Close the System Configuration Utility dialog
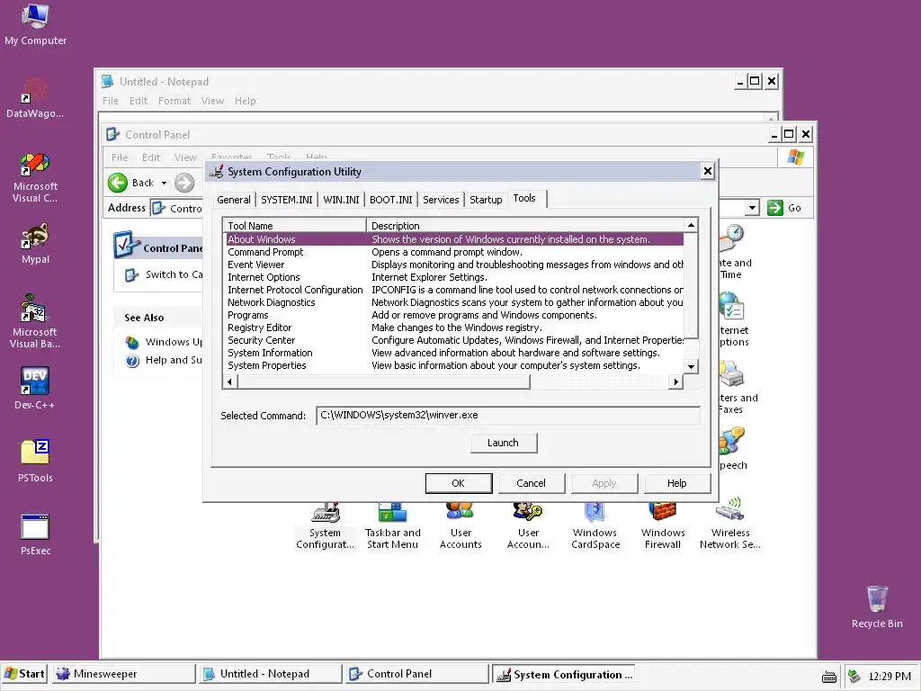921x691 pixels. (707, 171)
